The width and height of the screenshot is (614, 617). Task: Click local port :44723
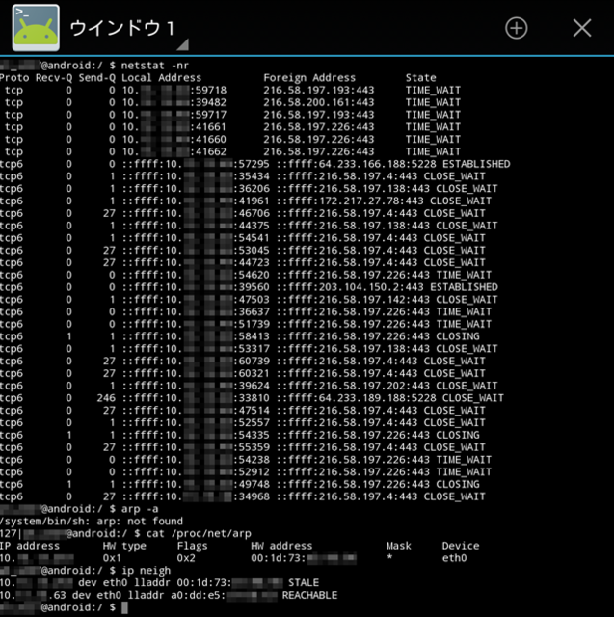[252, 262]
